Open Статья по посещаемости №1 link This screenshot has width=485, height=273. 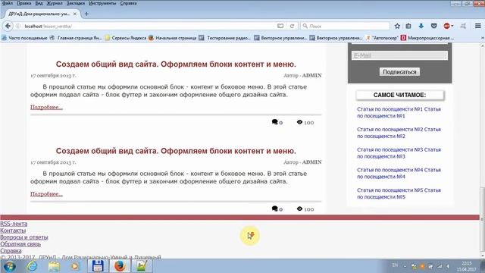pos(399,112)
